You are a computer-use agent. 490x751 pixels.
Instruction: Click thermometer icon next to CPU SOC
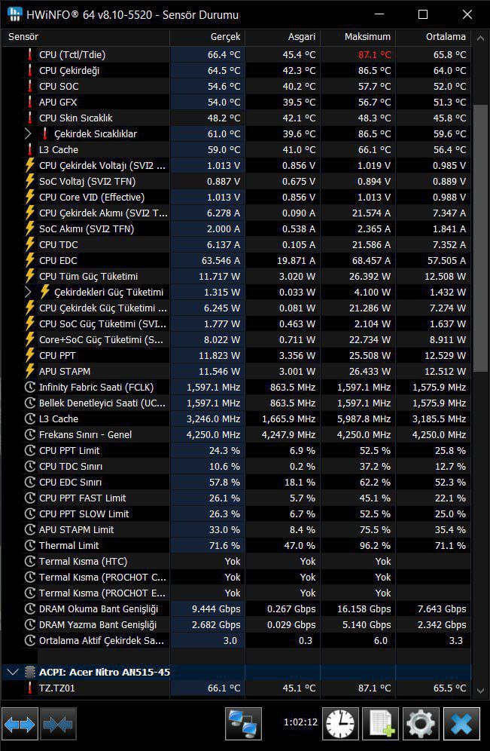pos(30,86)
